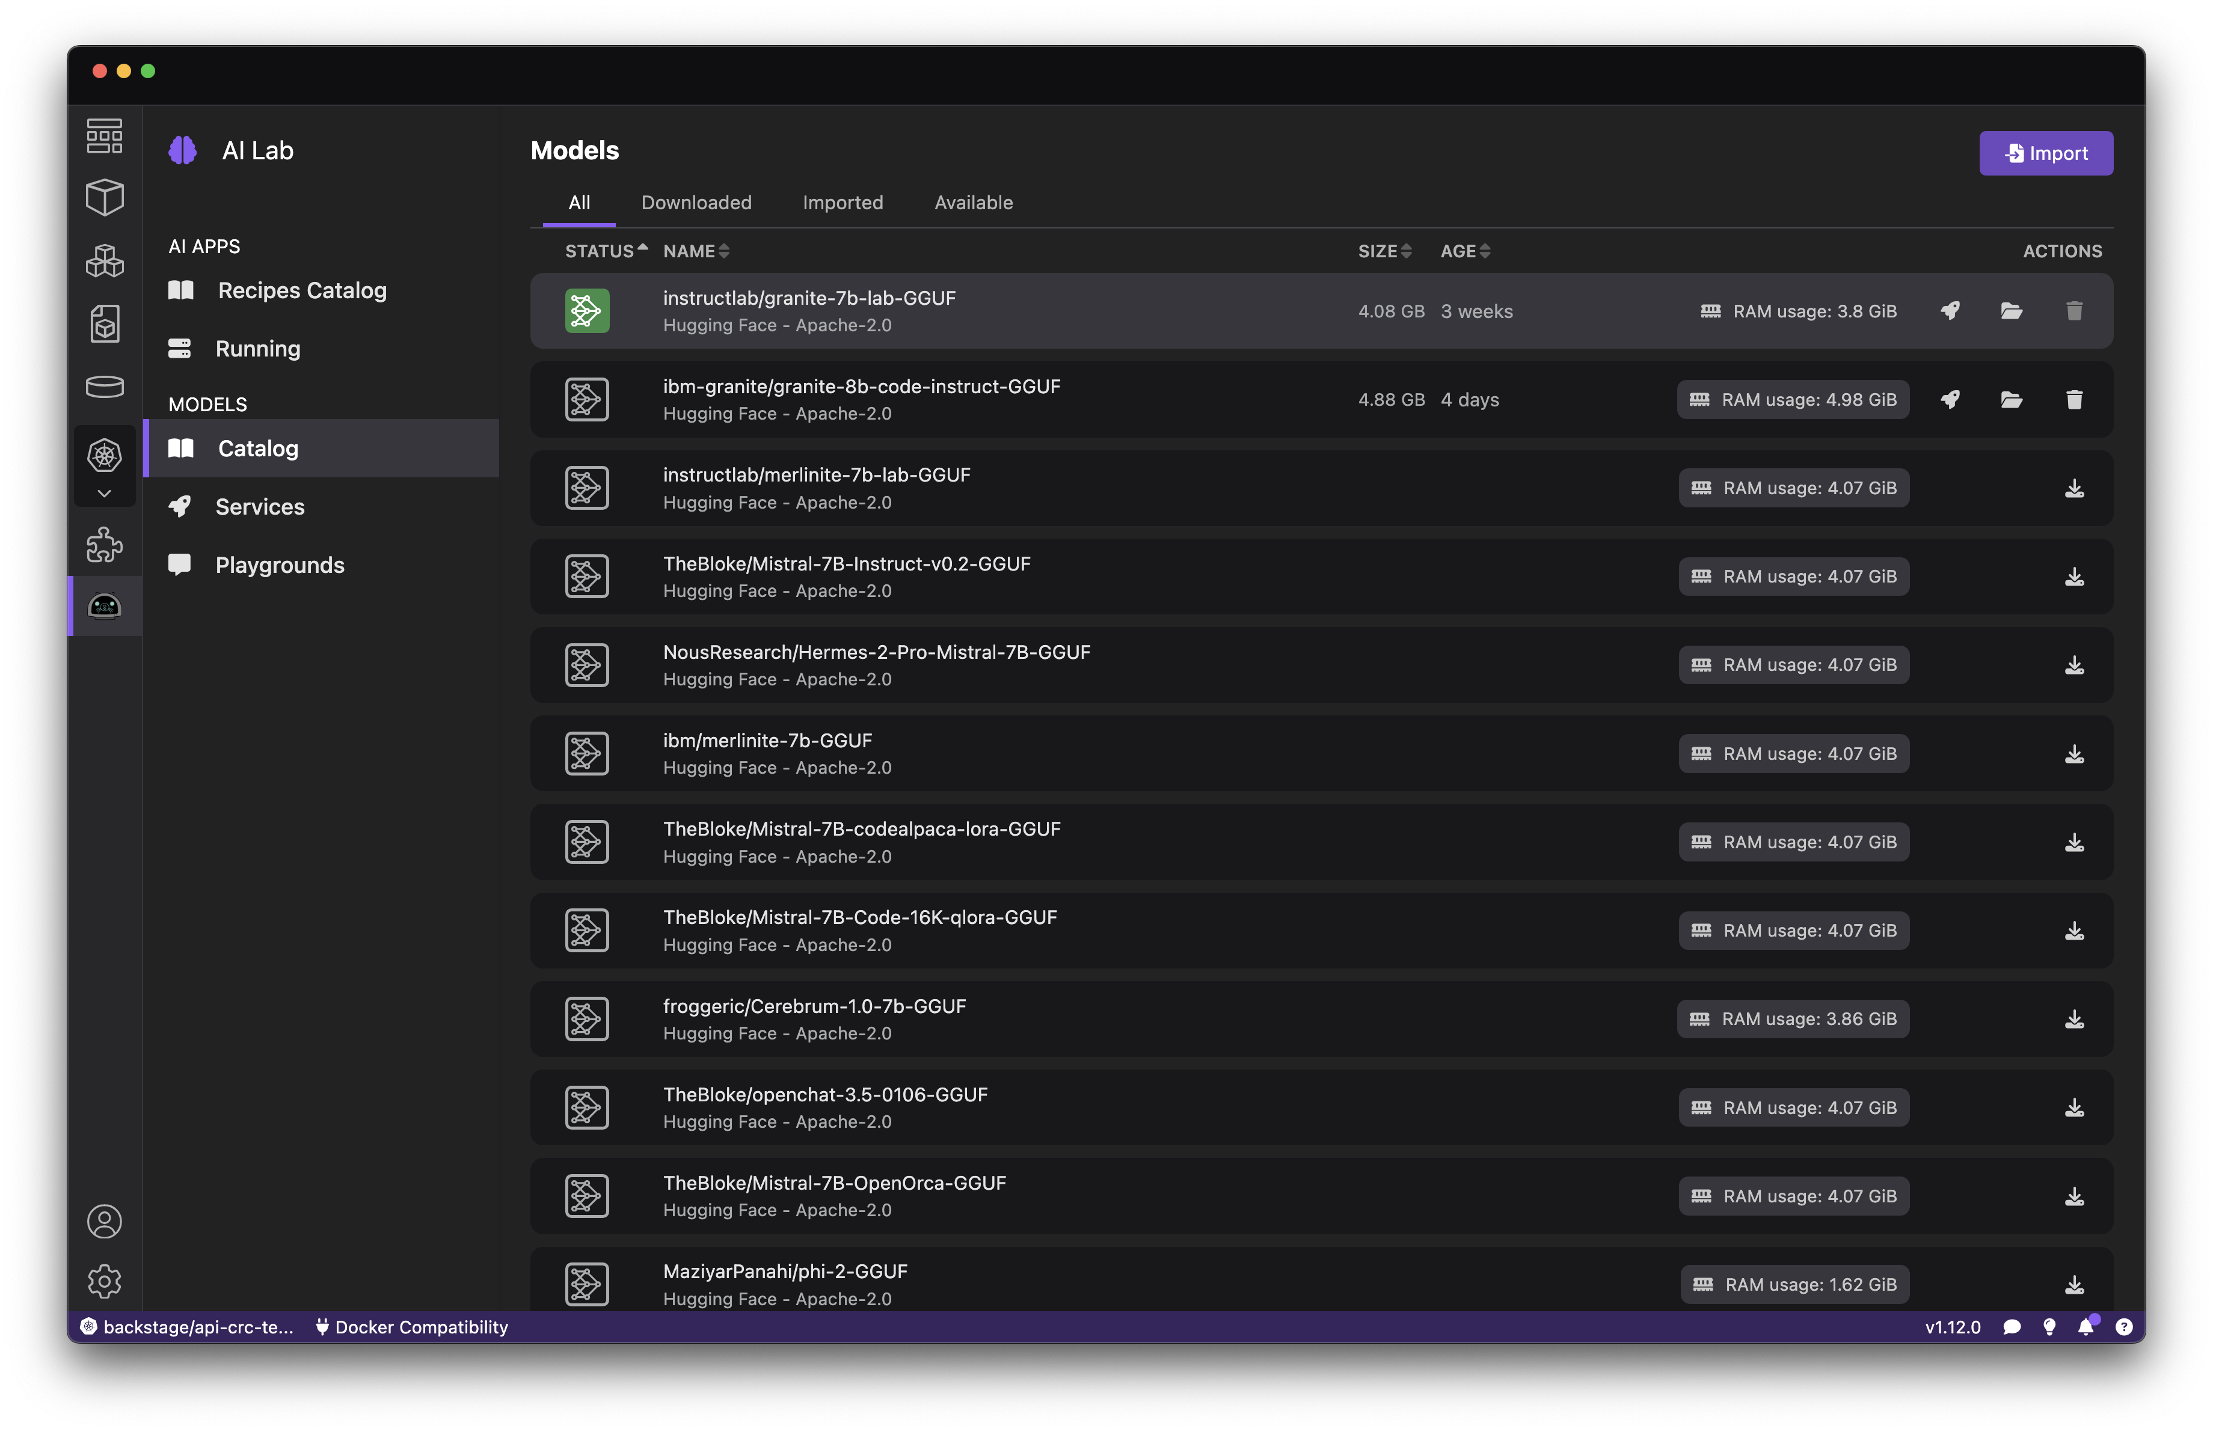Open feedback chat icon in status bar
Image resolution: width=2213 pixels, height=1432 pixels.
[x=2011, y=1327]
